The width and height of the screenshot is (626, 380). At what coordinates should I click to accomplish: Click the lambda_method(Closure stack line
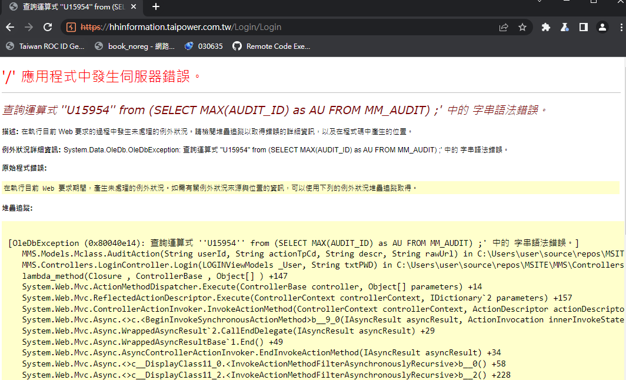(x=155, y=276)
